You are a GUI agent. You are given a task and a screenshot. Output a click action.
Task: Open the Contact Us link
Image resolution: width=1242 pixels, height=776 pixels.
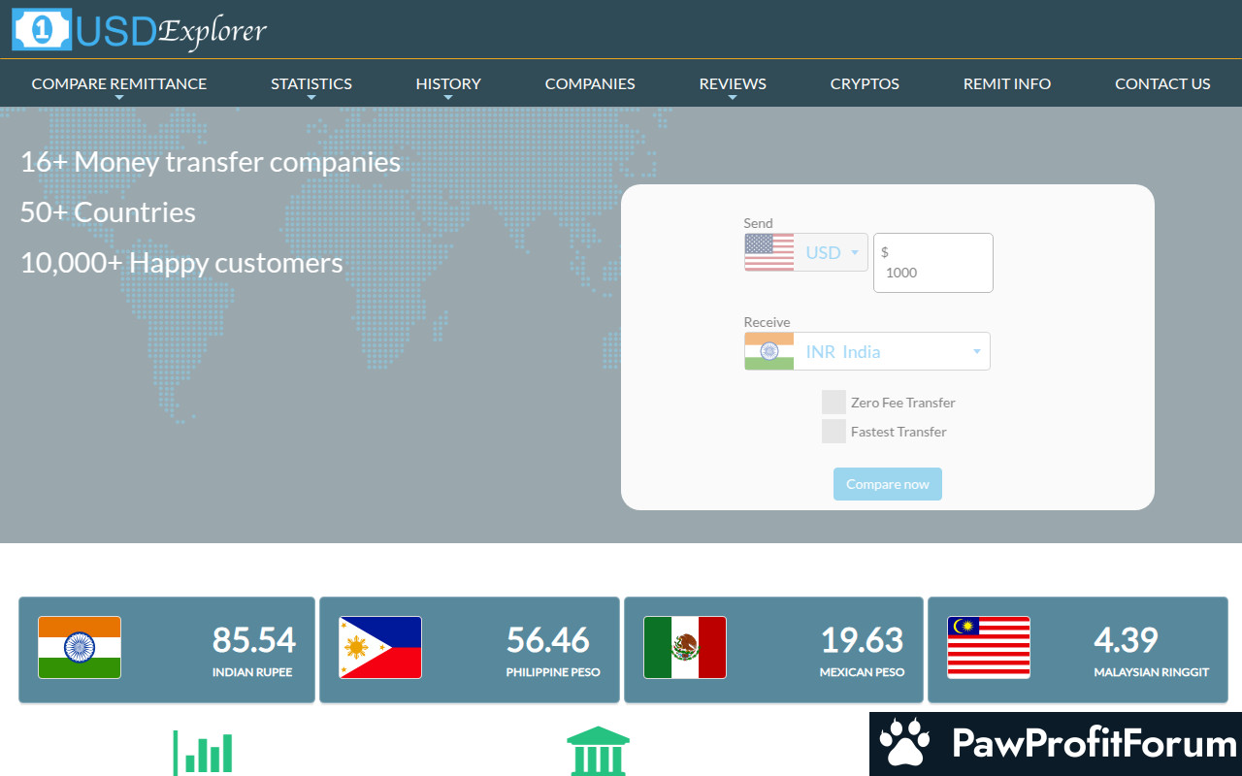click(x=1162, y=84)
